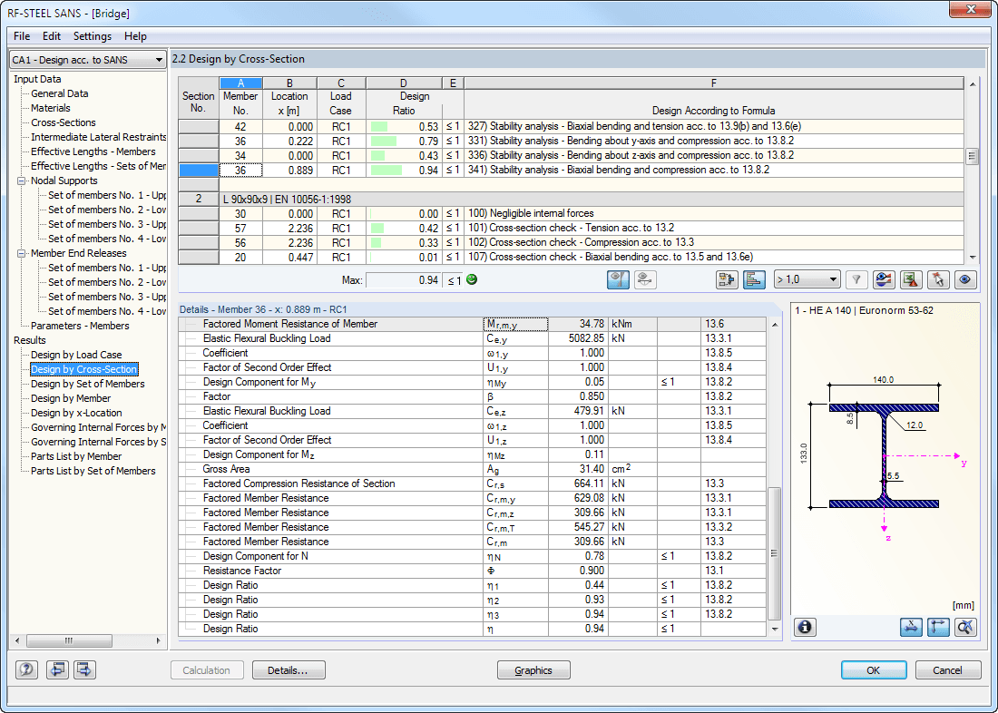The height and width of the screenshot is (713, 998).
Task: Select the Location cell showing 0.889 for Member 36
Action: (x=289, y=170)
